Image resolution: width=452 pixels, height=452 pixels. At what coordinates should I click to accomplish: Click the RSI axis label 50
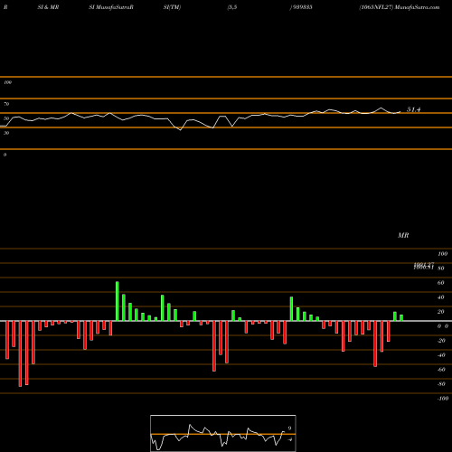(x=6, y=118)
